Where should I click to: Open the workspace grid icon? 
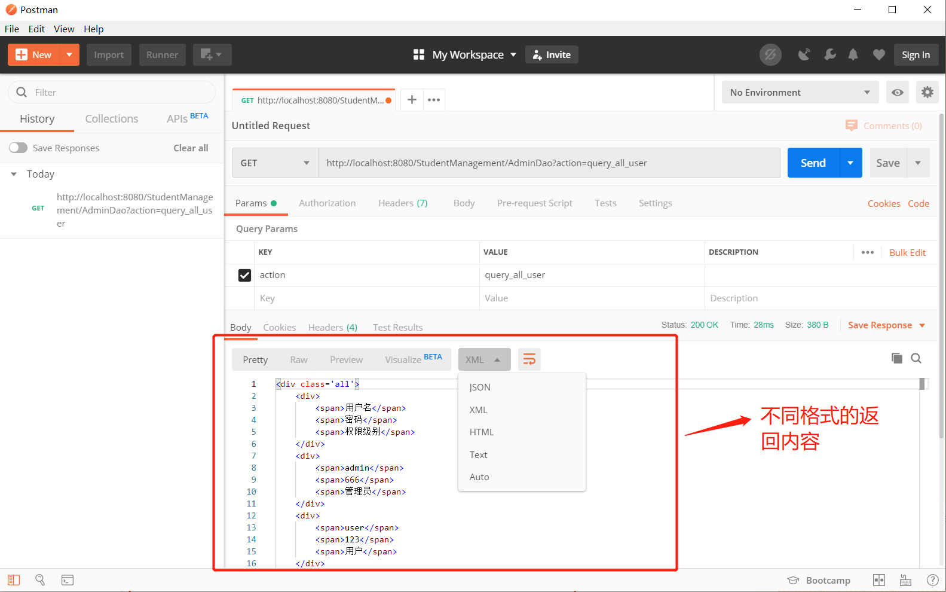(419, 55)
